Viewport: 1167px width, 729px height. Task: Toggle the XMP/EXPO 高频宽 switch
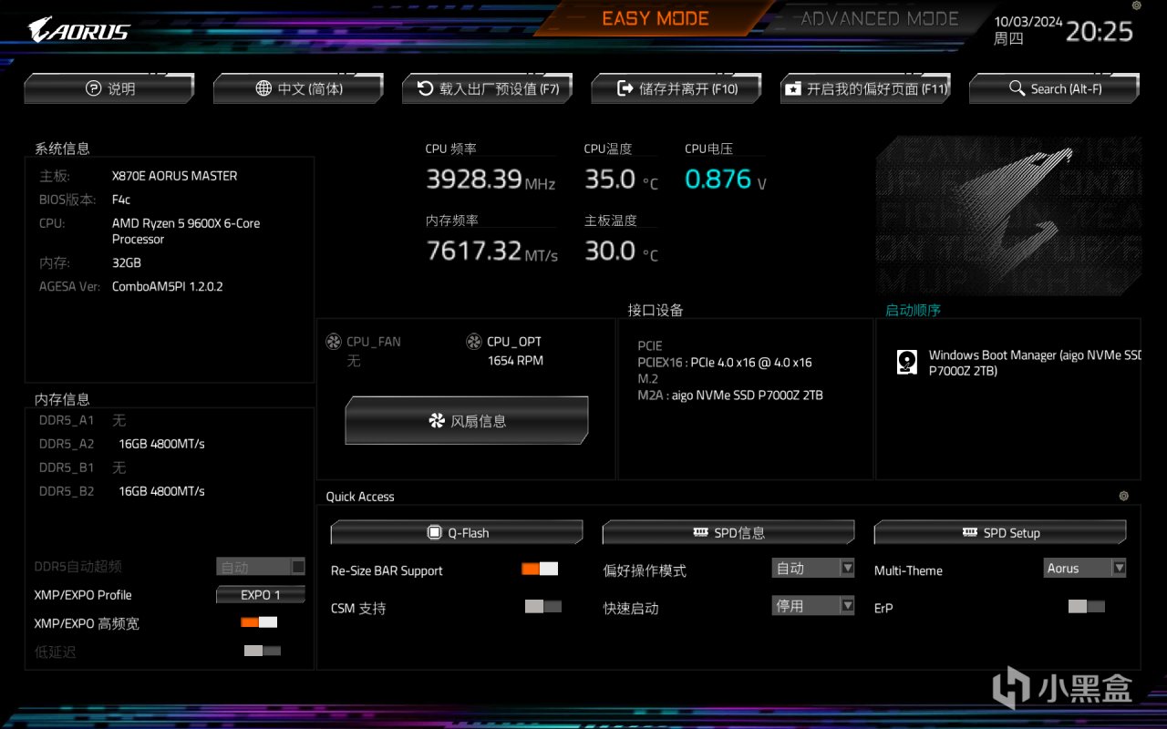coord(259,622)
